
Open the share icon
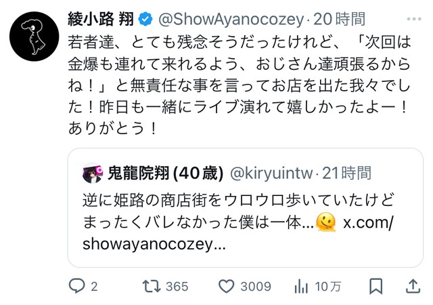(x=413, y=286)
